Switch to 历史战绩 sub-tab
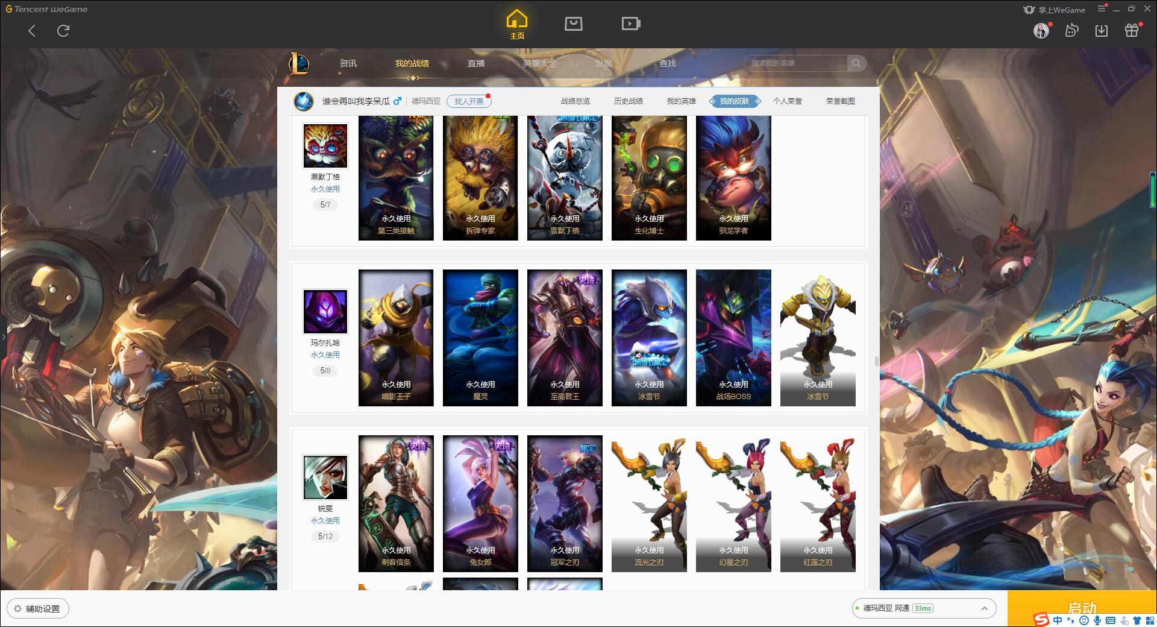This screenshot has height=627, width=1157. pos(629,101)
